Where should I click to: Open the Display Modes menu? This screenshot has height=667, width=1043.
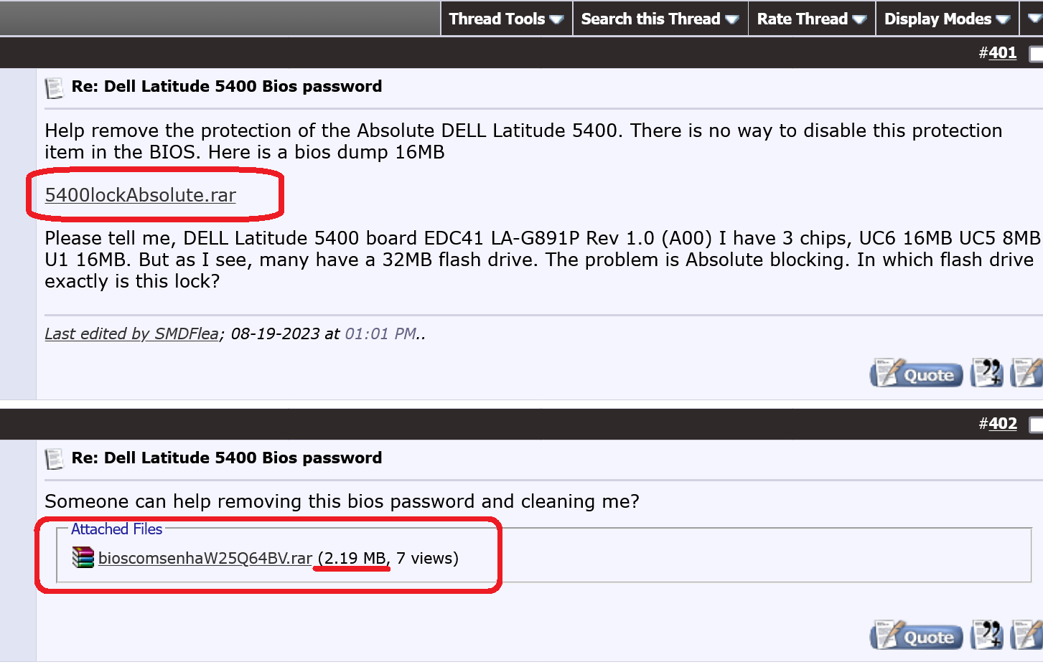tap(947, 19)
